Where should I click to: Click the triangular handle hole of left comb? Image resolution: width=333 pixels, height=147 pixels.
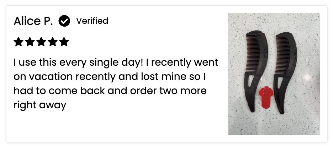pos(250,81)
